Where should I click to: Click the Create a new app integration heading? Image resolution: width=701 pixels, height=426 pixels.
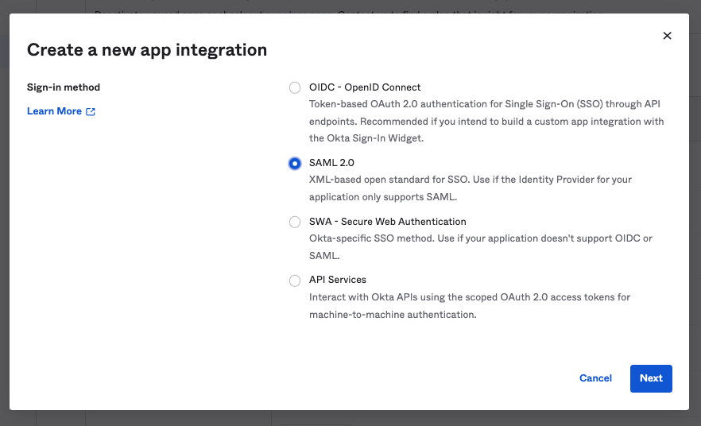(x=147, y=50)
